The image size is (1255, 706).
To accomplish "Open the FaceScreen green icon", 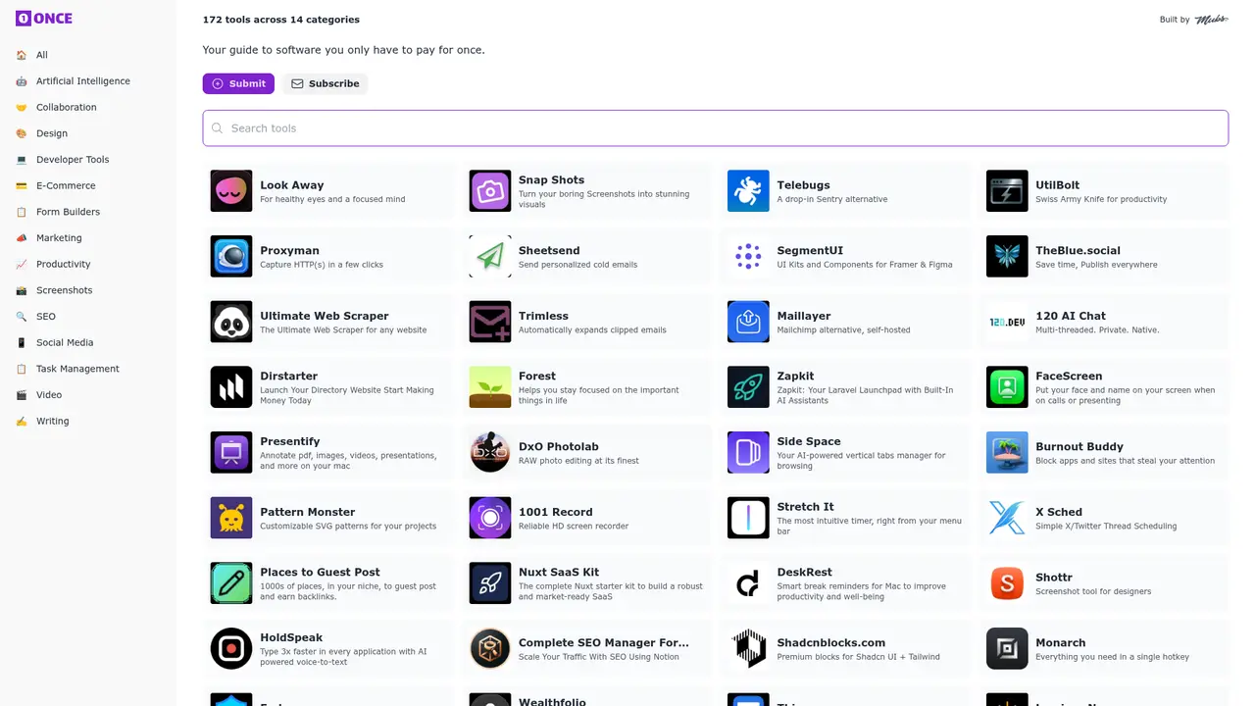I will [1007, 387].
